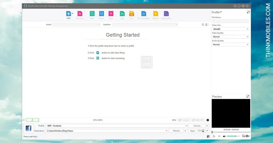Click the Stop toolbar icon

tap(111, 14)
